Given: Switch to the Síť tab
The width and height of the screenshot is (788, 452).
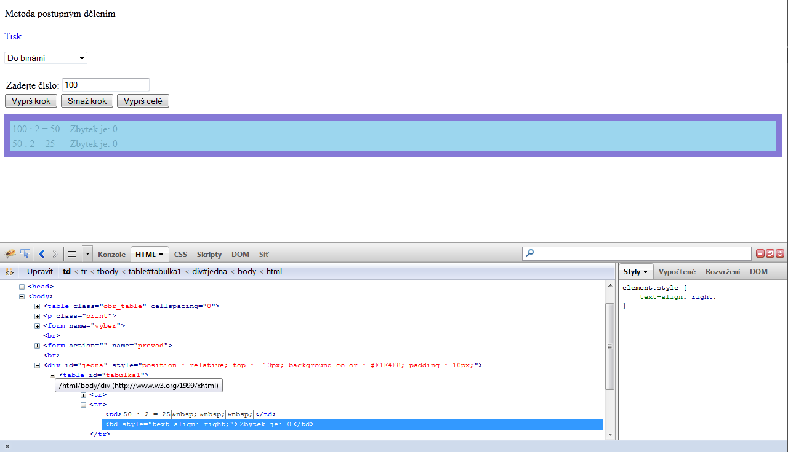Looking at the screenshot, I should (263, 254).
